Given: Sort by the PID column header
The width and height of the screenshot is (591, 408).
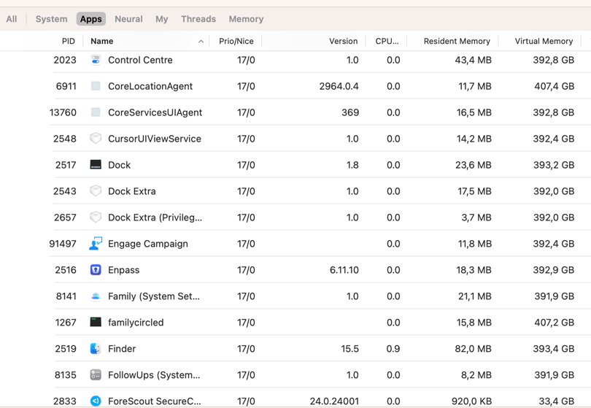Looking at the screenshot, I should click(x=69, y=41).
